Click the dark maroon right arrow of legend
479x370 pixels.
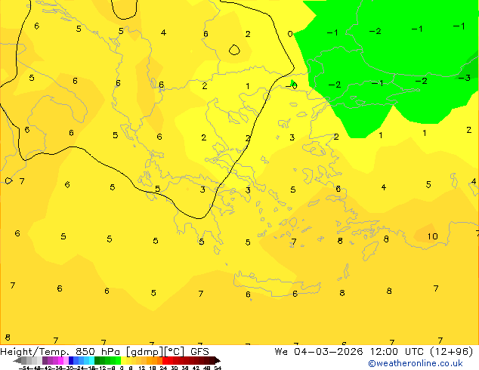tap(218, 361)
